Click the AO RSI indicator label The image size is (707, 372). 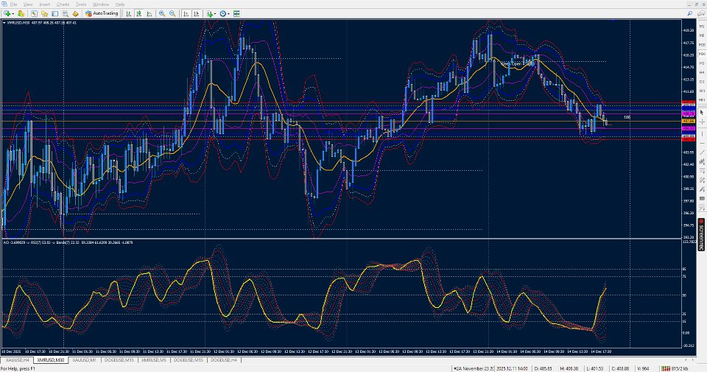pyautogui.click(x=68, y=242)
